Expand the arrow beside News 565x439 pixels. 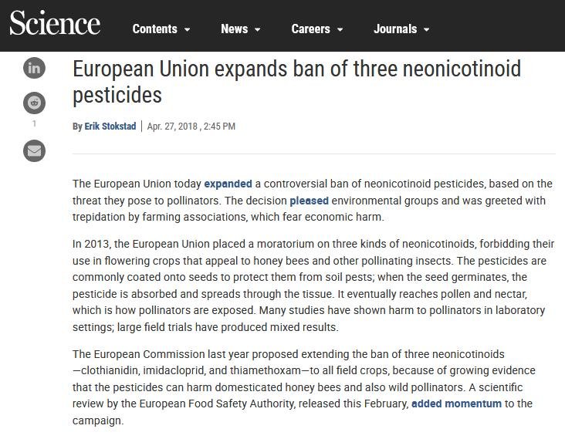coord(258,30)
